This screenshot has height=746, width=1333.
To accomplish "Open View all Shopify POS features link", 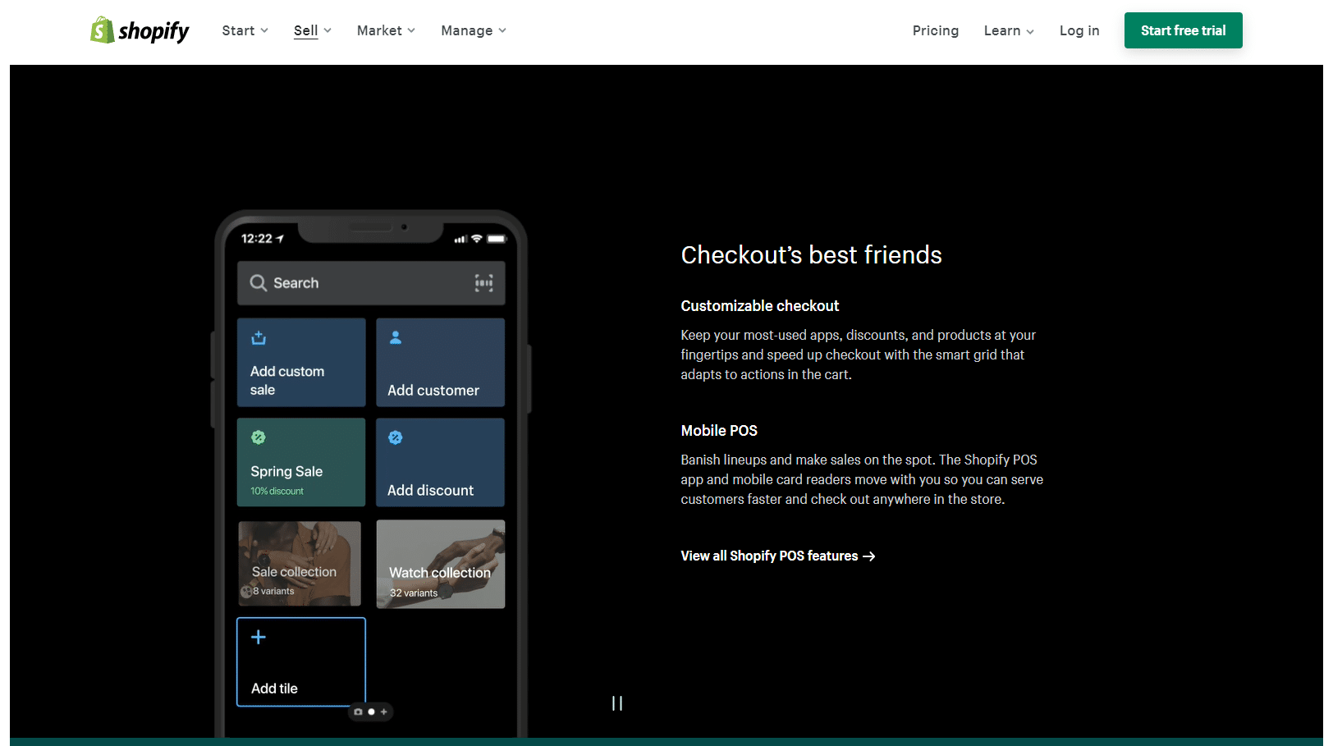I will tap(777, 556).
